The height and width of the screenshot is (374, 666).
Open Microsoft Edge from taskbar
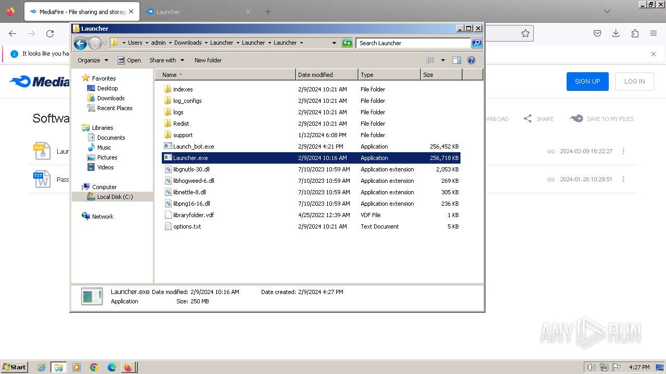(x=112, y=367)
